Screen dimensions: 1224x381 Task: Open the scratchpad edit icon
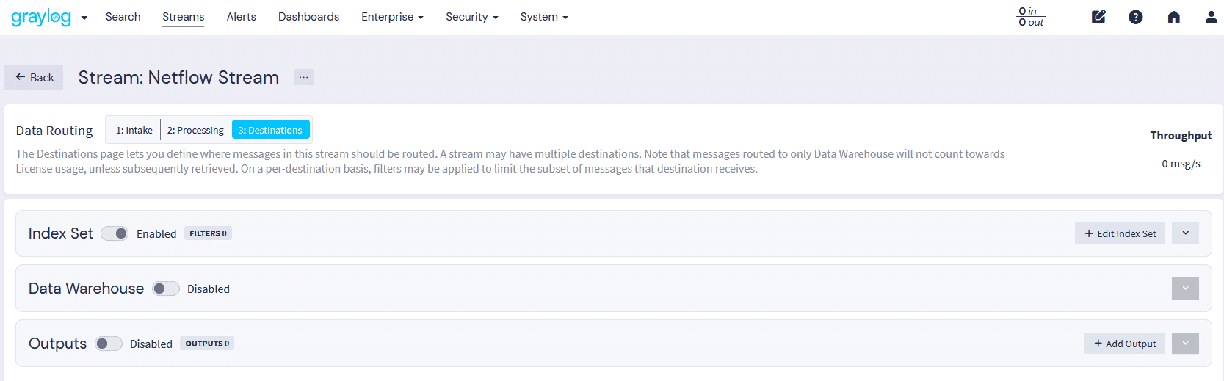click(x=1098, y=17)
